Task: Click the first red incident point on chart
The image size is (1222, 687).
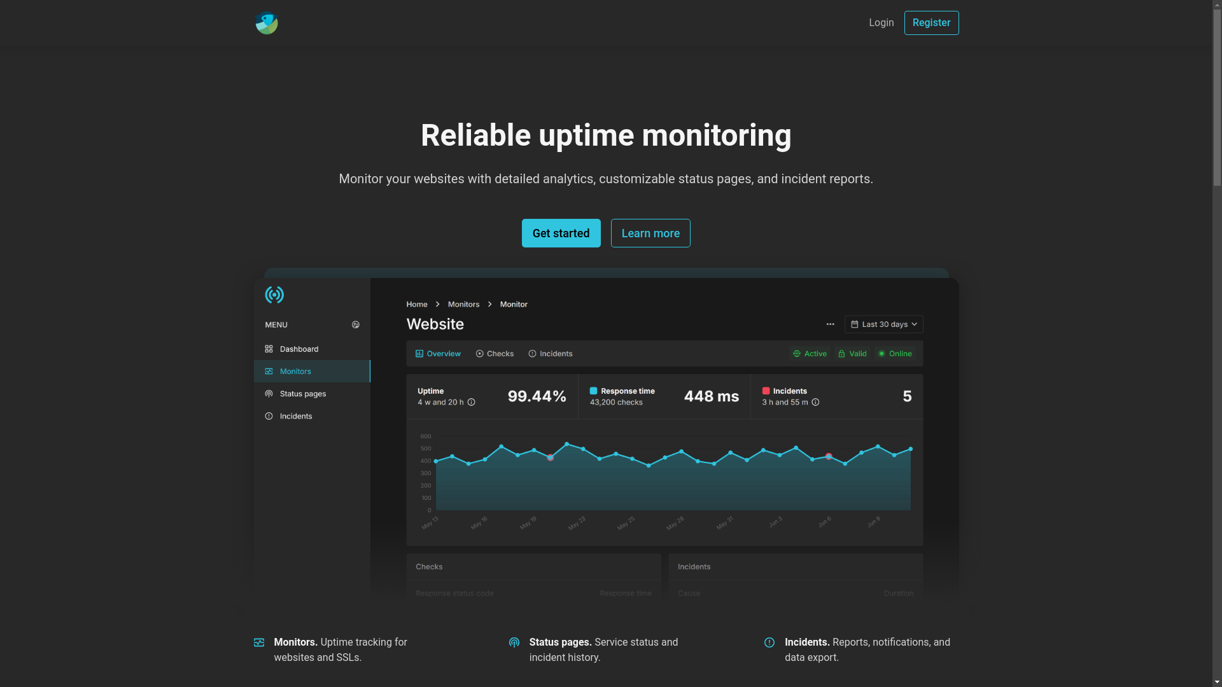Action: [551, 457]
